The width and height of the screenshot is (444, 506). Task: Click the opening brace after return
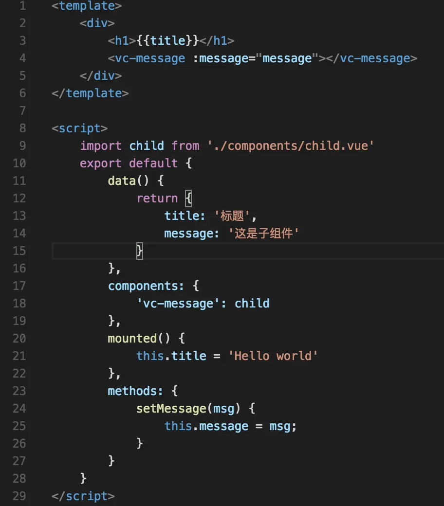click(x=188, y=198)
